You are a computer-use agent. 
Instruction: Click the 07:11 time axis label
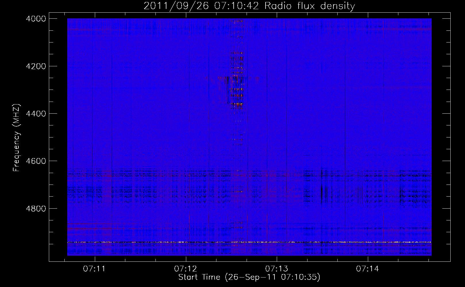(x=95, y=269)
